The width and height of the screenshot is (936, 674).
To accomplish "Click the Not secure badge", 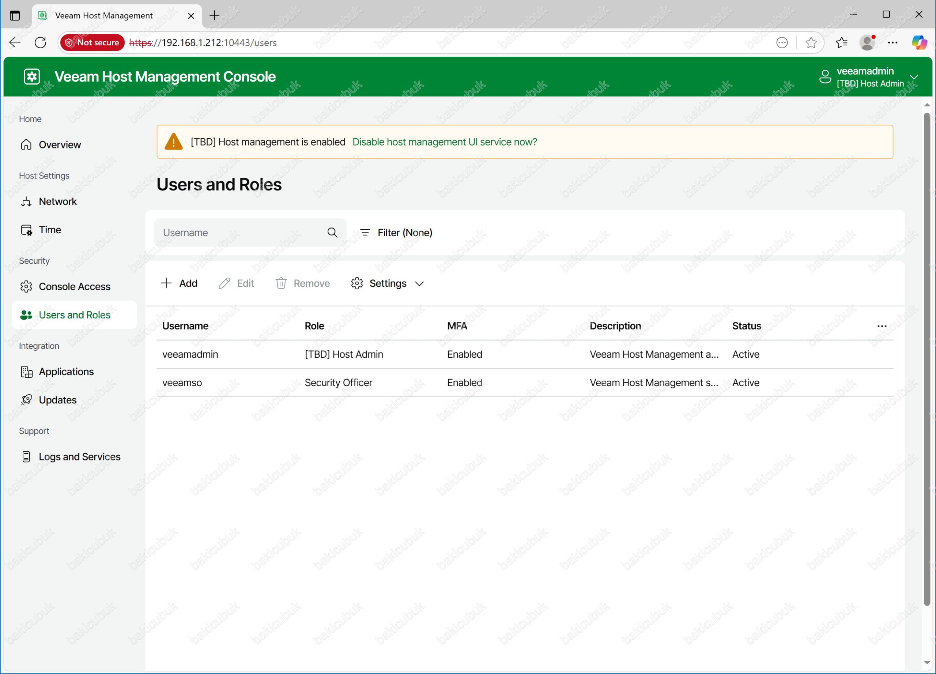I will click(92, 42).
